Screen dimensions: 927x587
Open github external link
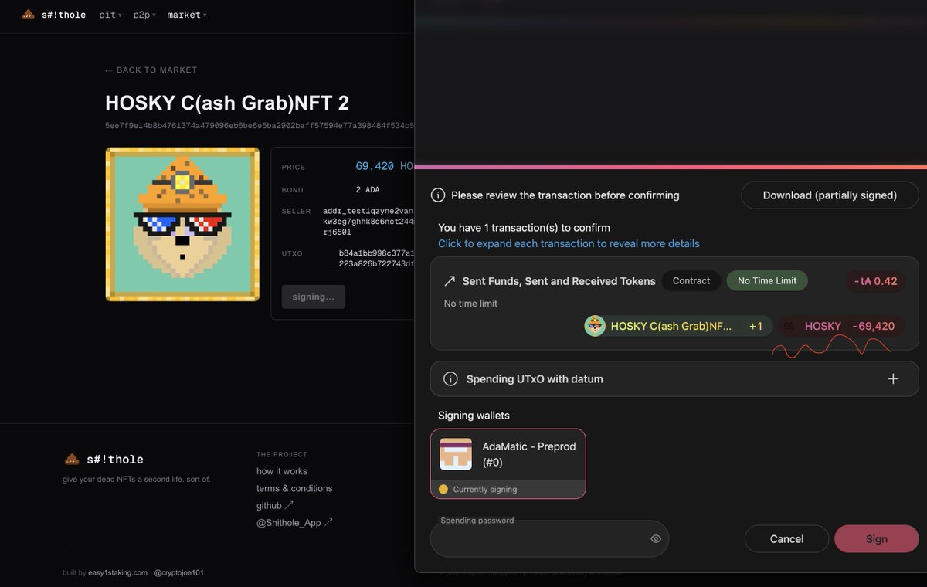click(x=275, y=505)
